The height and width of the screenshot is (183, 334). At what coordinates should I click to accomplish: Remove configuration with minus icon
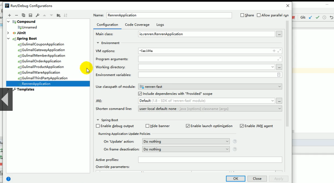pos(16,15)
